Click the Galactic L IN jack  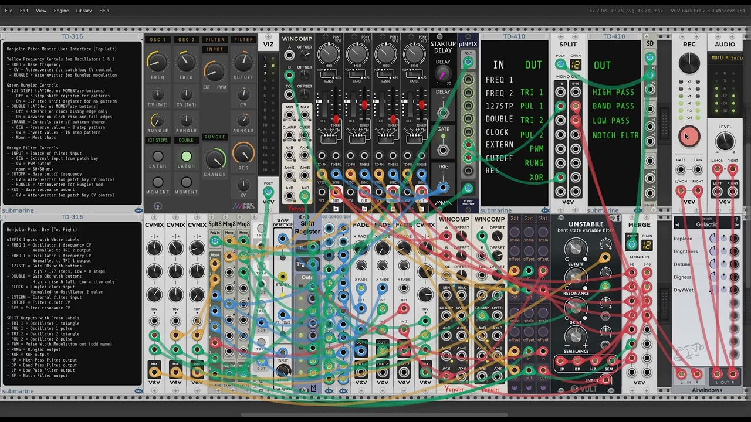[682, 373]
